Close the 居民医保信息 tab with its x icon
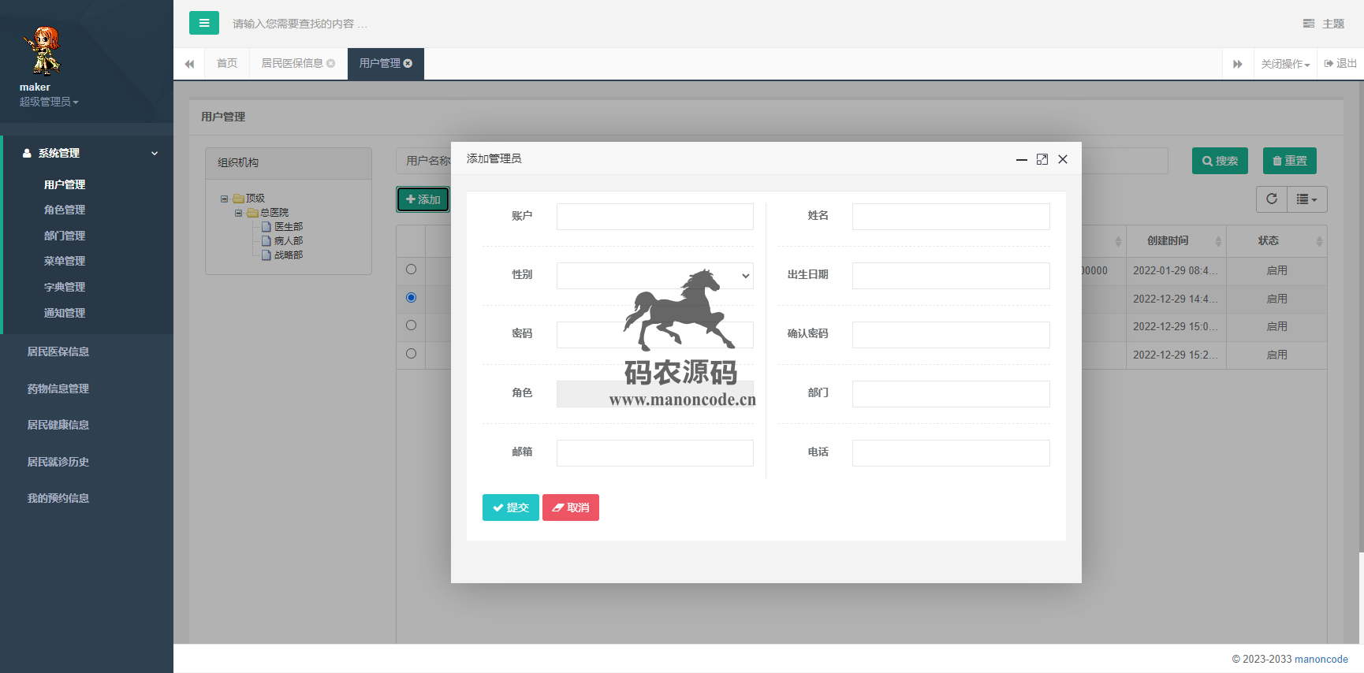Image resolution: width=1364 pixels, height=673 pixels. pyautogui.click(x=331, y=64)
